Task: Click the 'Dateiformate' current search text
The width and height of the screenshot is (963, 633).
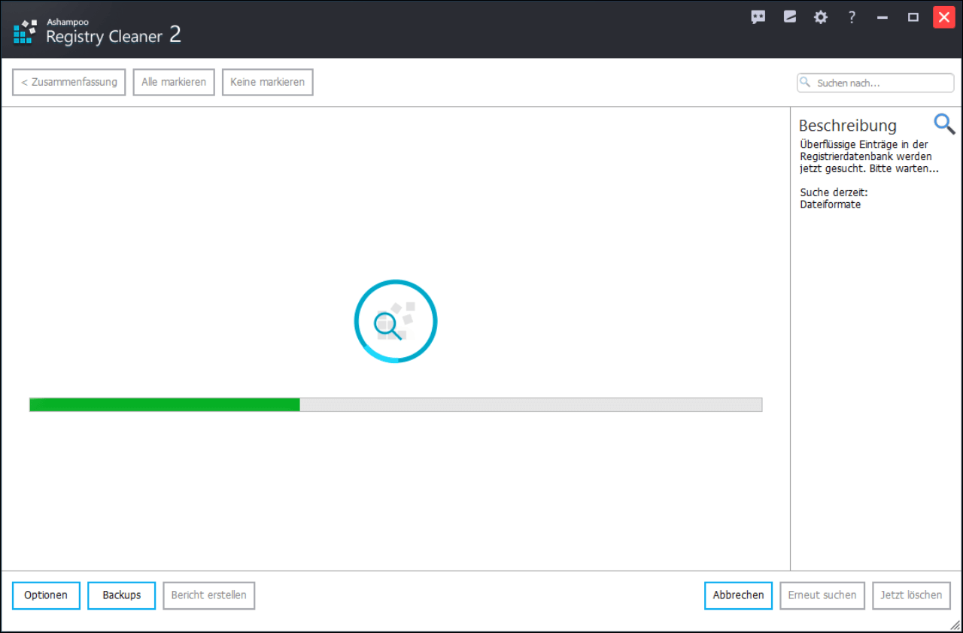Action: 831,204
